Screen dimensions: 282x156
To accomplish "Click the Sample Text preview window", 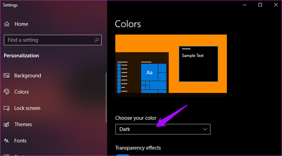I will (x=198, y=64).
